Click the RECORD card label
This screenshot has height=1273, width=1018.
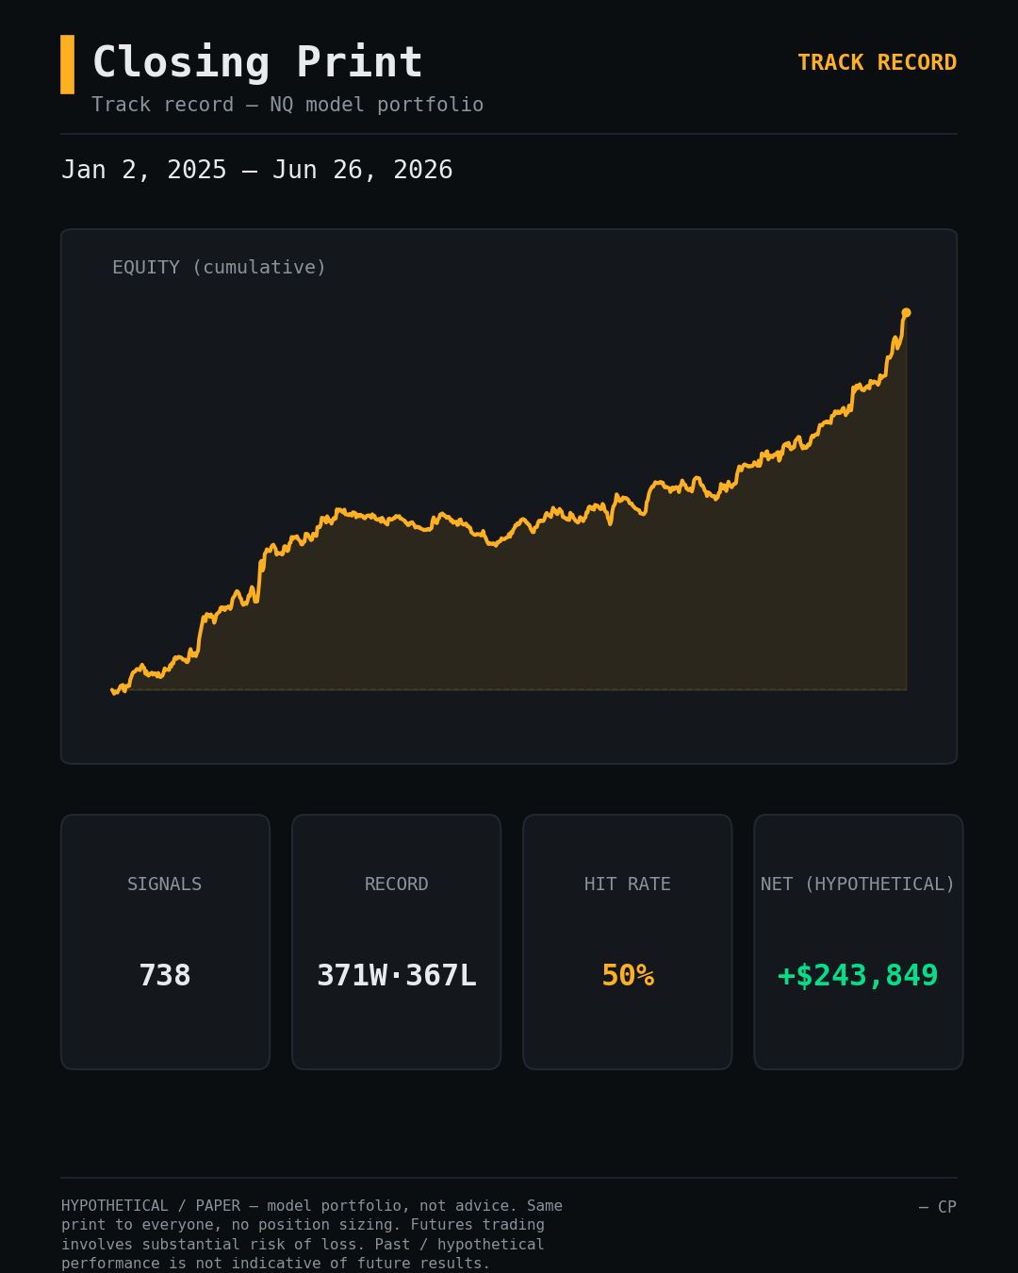[397, 884]
